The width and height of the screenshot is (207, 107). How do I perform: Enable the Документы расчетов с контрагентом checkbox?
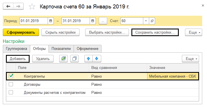click(x=11, y=92)
